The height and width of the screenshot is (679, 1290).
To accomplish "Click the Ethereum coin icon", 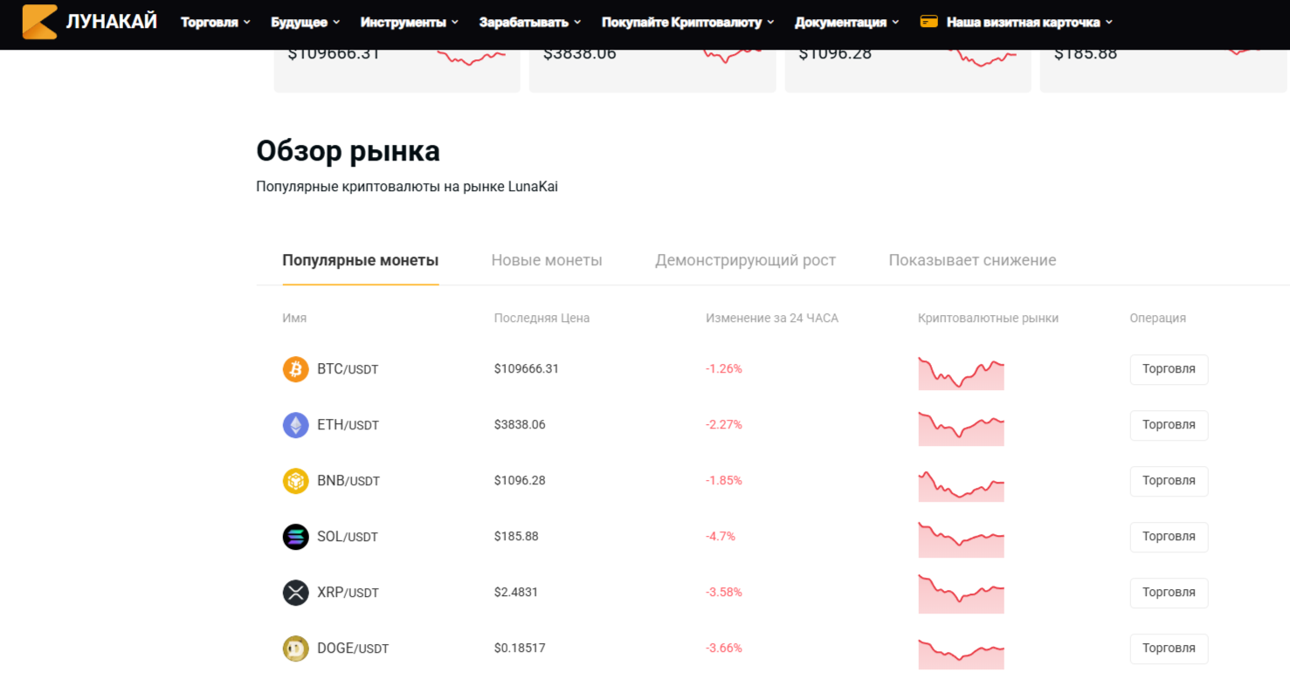I will pos(296,425).
